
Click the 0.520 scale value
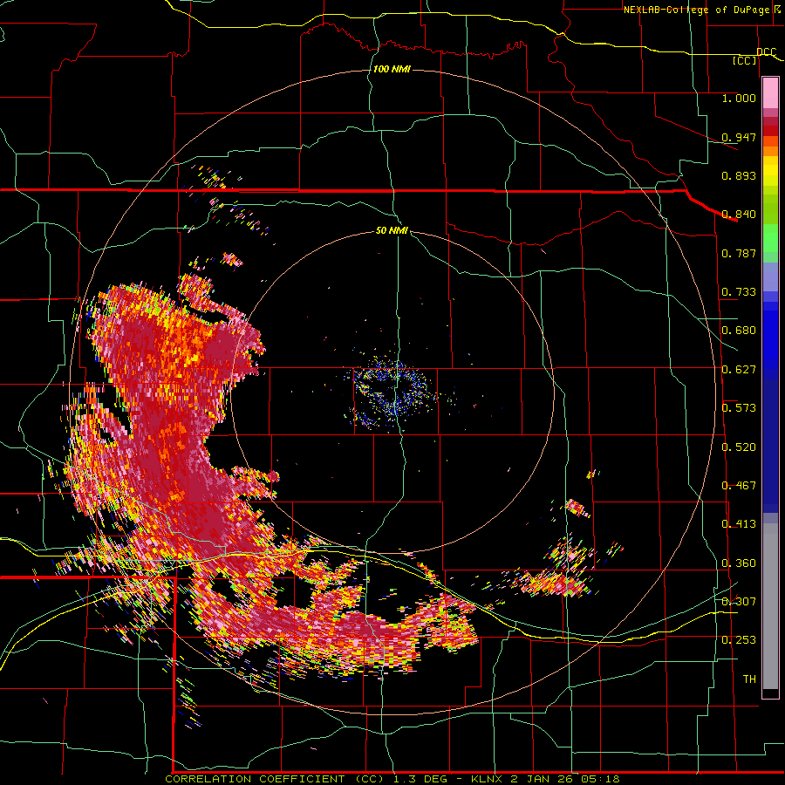739,447
